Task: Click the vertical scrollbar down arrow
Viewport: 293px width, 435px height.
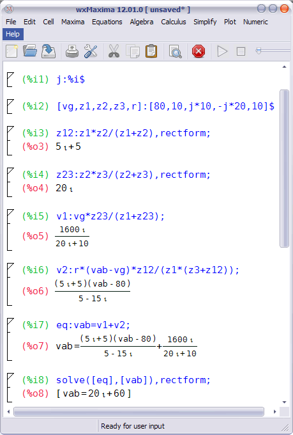Action: coord(284,402)
